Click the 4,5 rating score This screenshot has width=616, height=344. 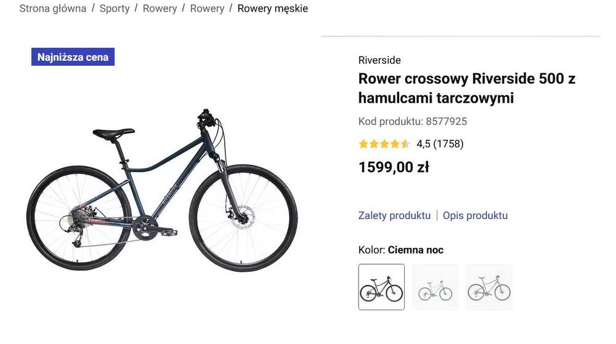423,144
